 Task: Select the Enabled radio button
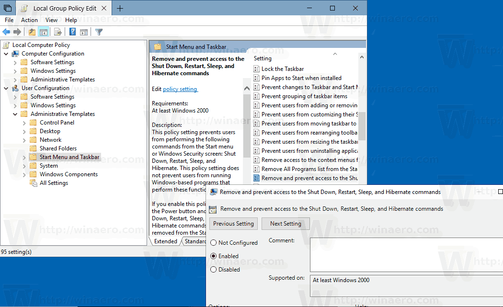click(x=213, y=256)
